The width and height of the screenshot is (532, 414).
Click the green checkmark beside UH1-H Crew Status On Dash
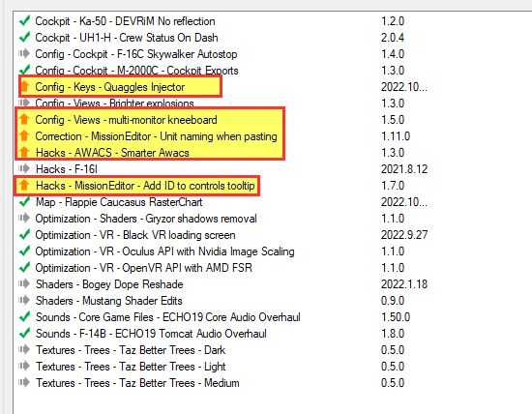[24, 37]
